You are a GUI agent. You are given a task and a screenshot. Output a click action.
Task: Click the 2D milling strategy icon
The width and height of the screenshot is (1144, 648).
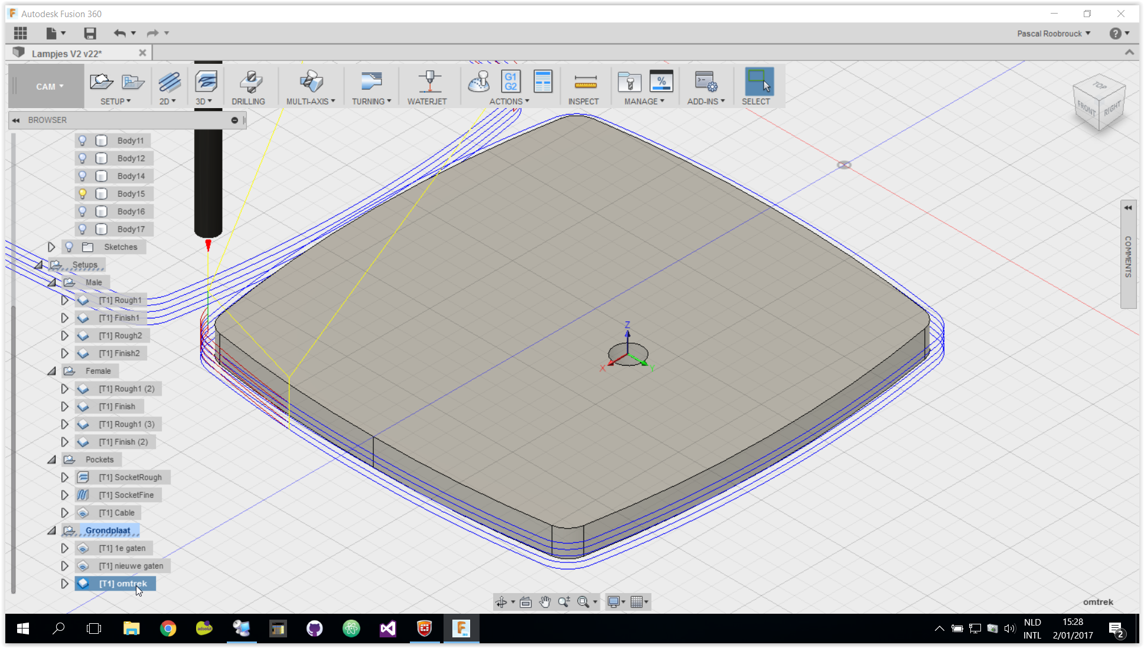(169, 82)
